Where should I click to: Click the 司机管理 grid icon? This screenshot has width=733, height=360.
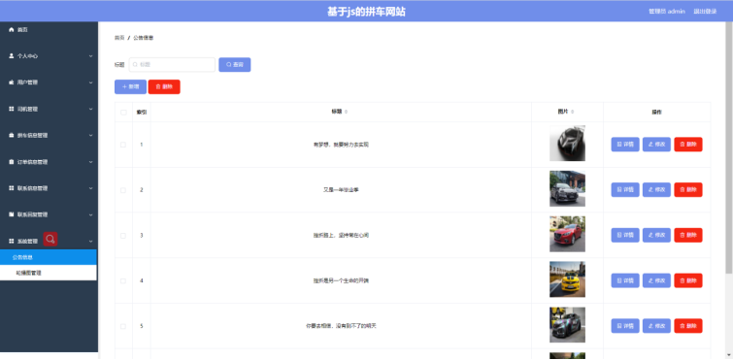coord(12,109)
